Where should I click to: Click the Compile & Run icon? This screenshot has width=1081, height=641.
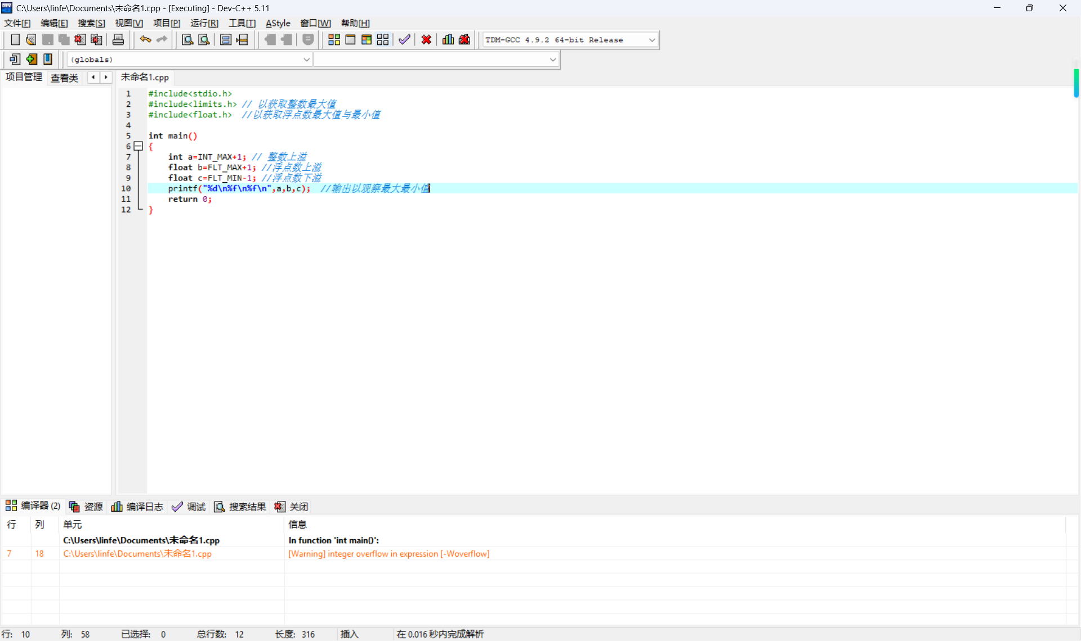367,40
